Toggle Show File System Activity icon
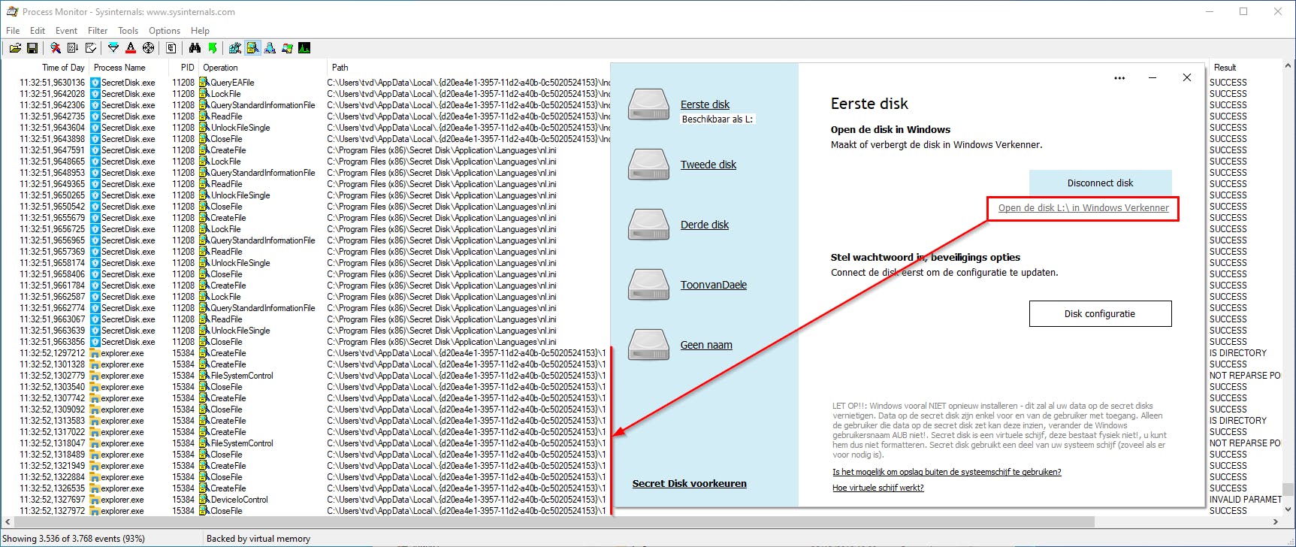Image resolution: width=1296 pixels, height=547 pixels. (x=252, y=48)
